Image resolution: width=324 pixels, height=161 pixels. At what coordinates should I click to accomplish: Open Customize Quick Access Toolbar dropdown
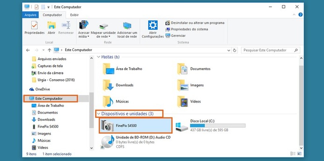pos(48,7)
